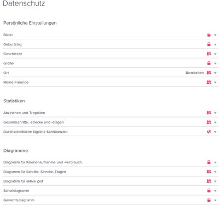Click friends icon for Abzeichen und Trophäen

pyautogui.click(x=209, y=113)
